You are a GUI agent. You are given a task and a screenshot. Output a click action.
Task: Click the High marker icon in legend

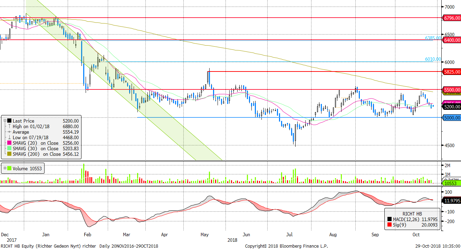click(x=9, y=126)
